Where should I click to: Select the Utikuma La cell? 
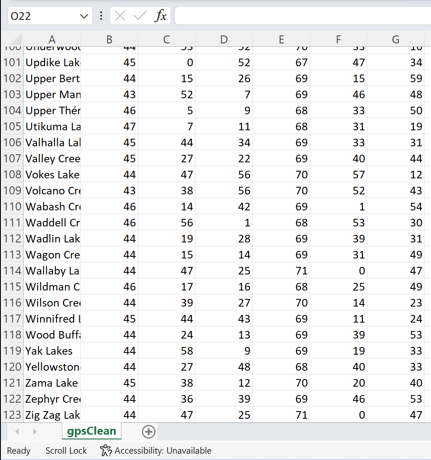click(x=52, y=126)
